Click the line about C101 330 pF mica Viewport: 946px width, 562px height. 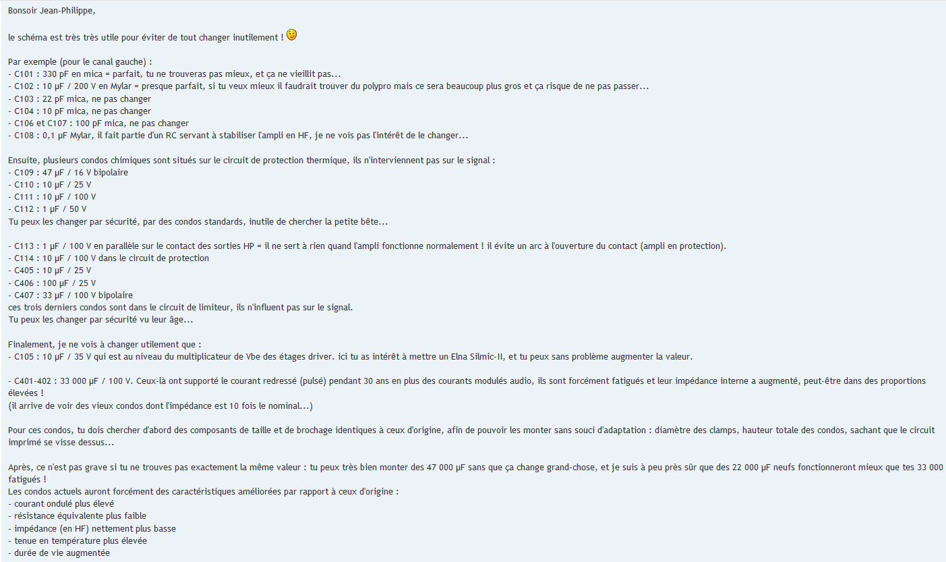click(x=175, y=74)
